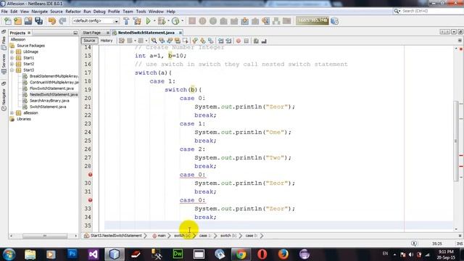Image resolution: width=464 pixels, height=261 pixels.
Task: Click the notifications icon in status bar
Action: [x=414, y=244]
